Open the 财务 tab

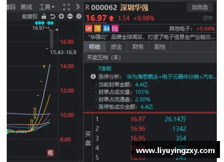(138, 47)
